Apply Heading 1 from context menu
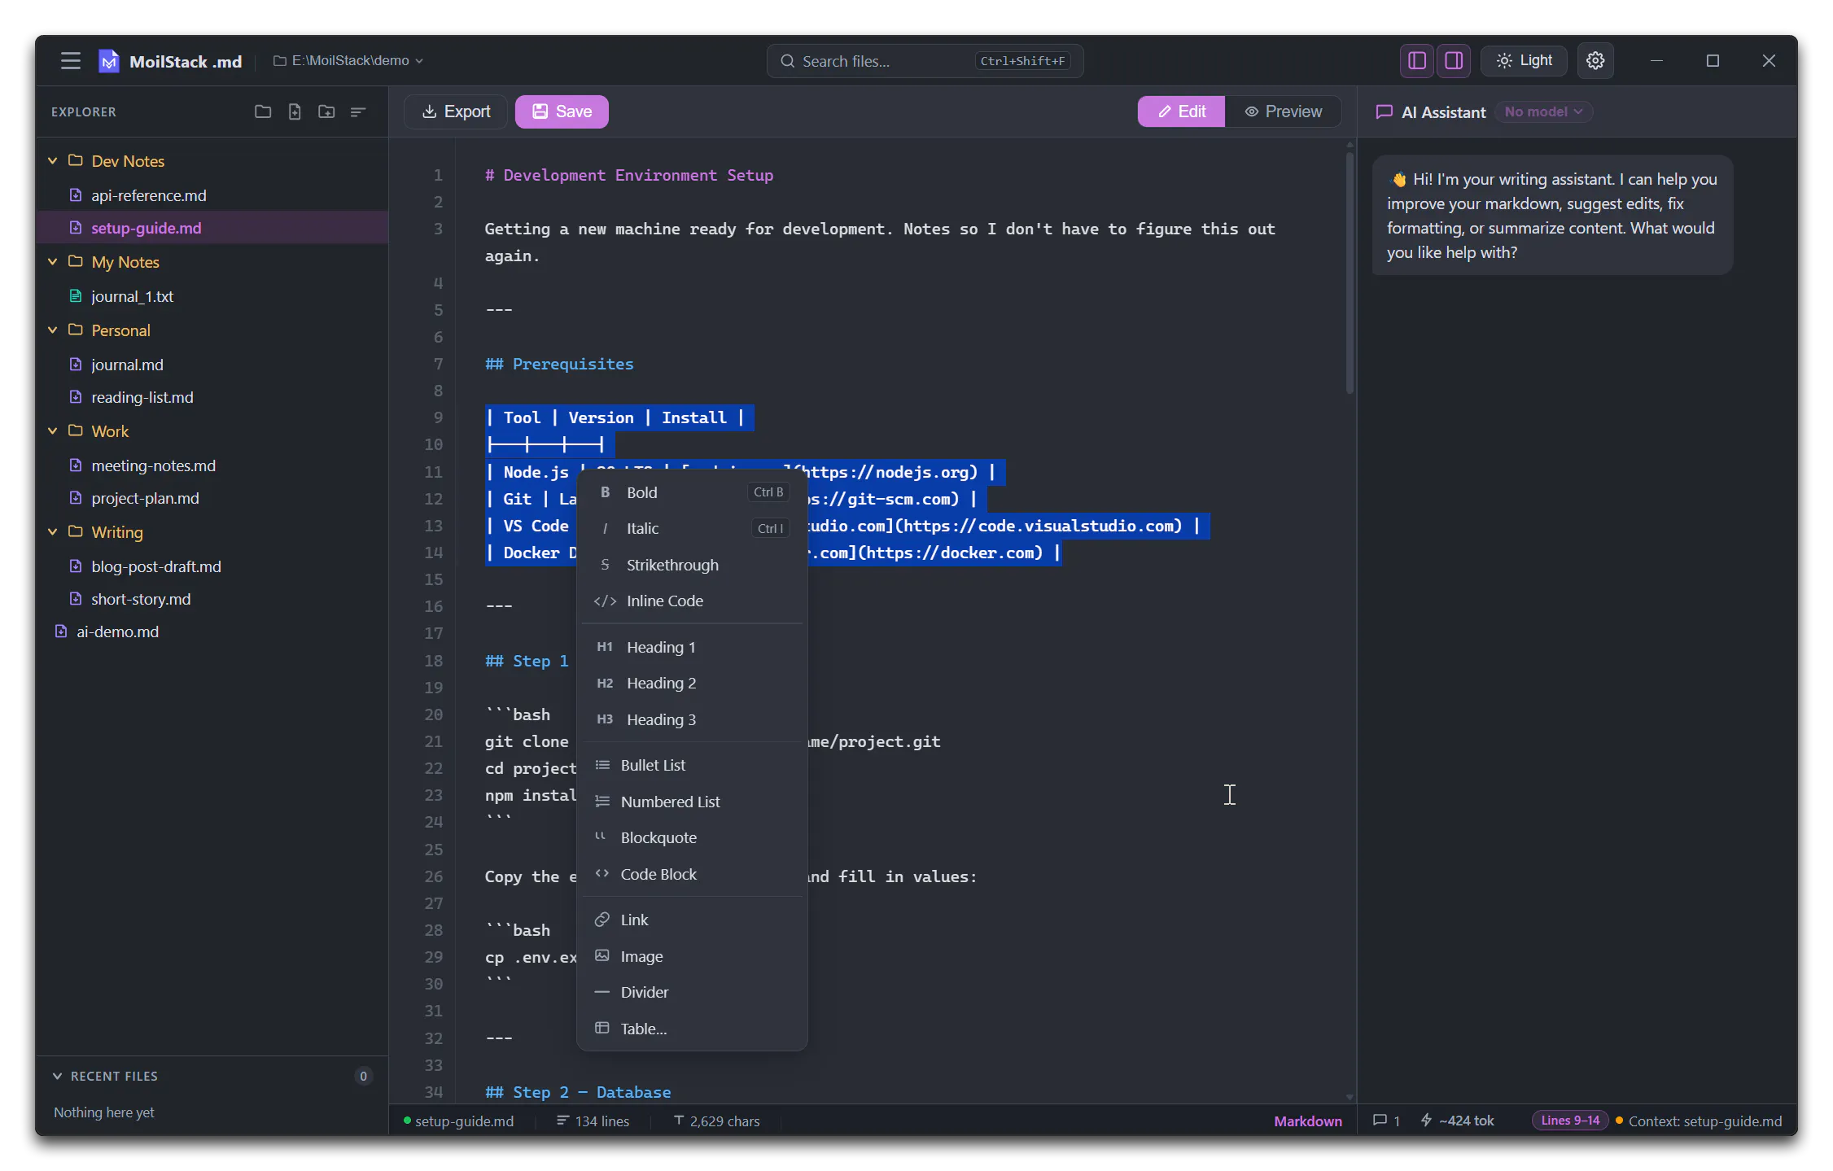Screen dimensions: 1833x1171 pos(692,647)
